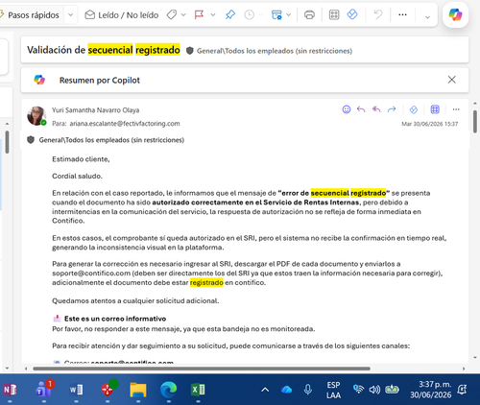The width and height of the screenshot is (480, 405).
Task: Open OneNote from the taskbar
Action: coord(10,390)
